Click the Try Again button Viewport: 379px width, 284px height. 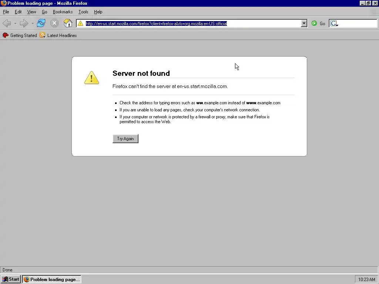click(x=125, y=139)
